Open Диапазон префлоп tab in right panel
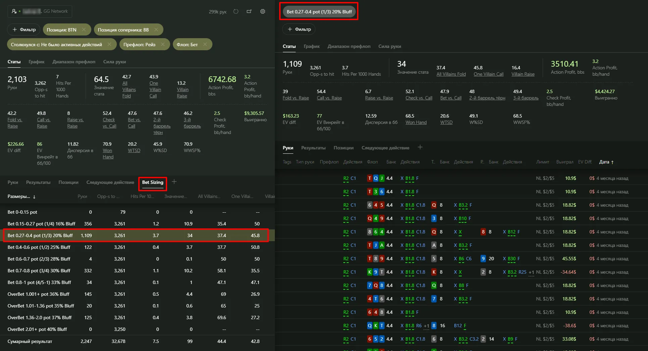648x351 pixels. (x=349, y=46)
